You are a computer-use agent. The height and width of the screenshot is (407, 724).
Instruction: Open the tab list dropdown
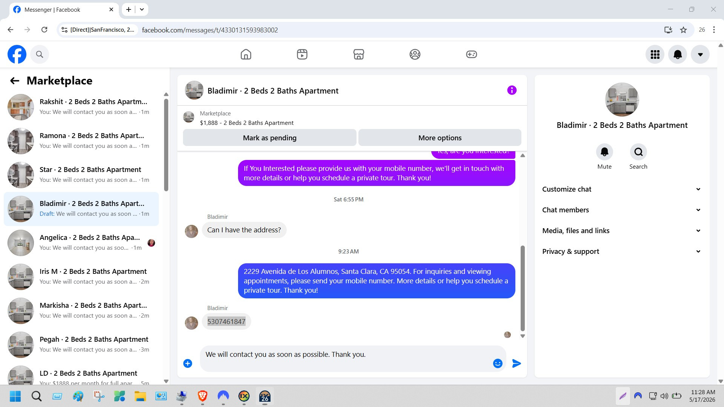point(142,9)
